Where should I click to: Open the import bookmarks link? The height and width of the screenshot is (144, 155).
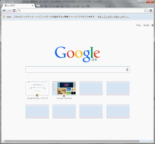point(114,17)
